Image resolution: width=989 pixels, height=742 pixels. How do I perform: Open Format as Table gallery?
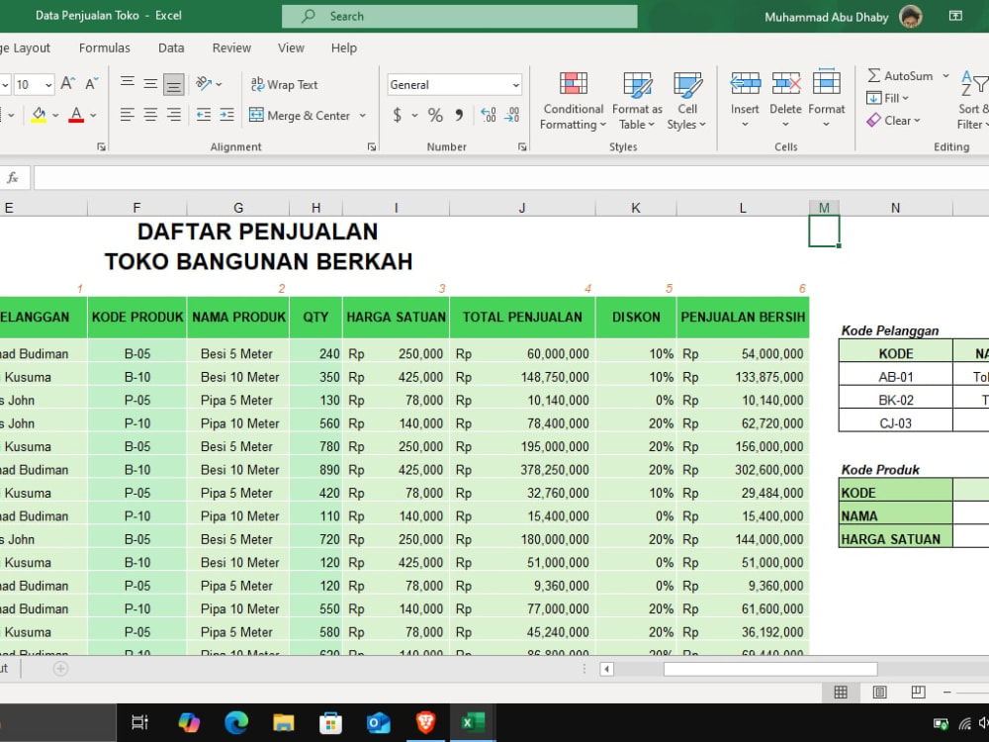click(x=637, y=100)
